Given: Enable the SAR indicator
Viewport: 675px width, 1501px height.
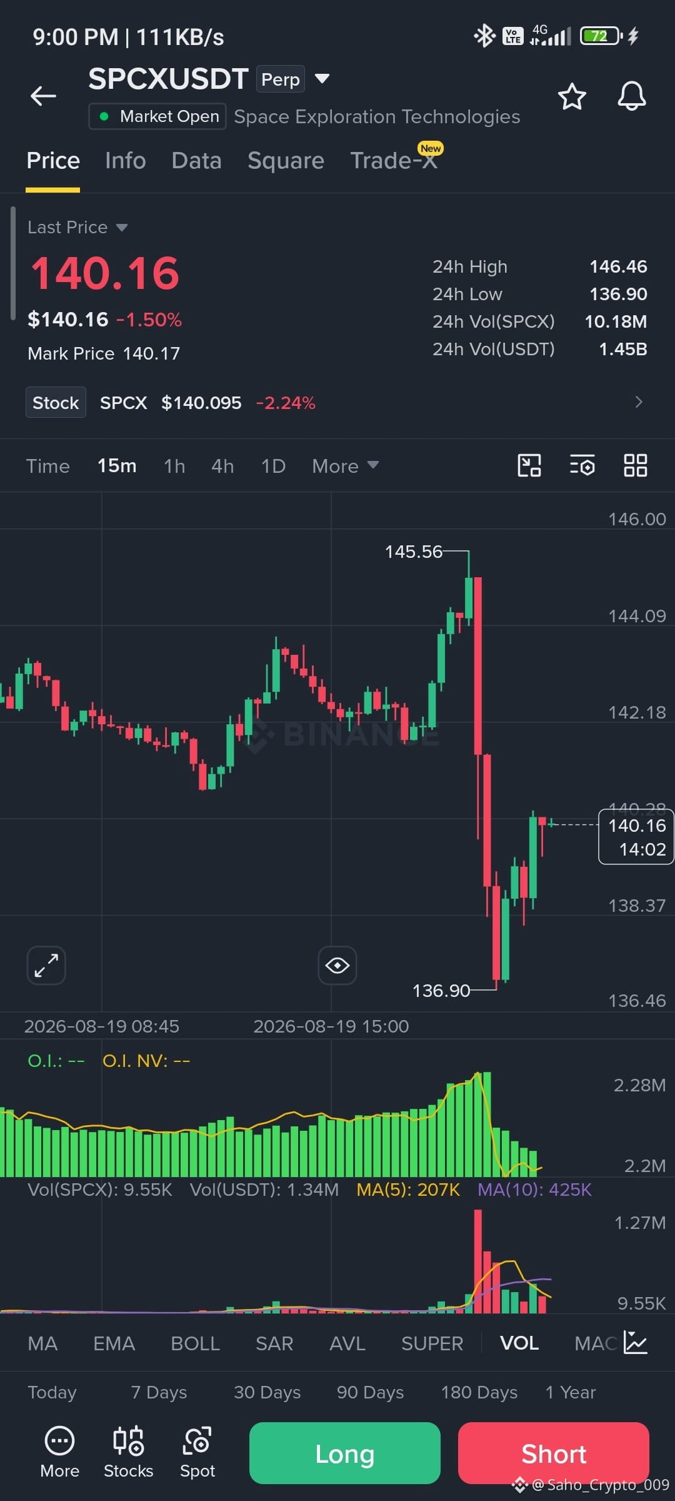Looking at the screenshot, I should (x=274, y=1343).
